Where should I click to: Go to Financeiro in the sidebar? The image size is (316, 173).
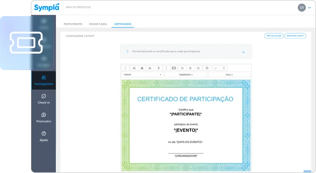point(44,117)
